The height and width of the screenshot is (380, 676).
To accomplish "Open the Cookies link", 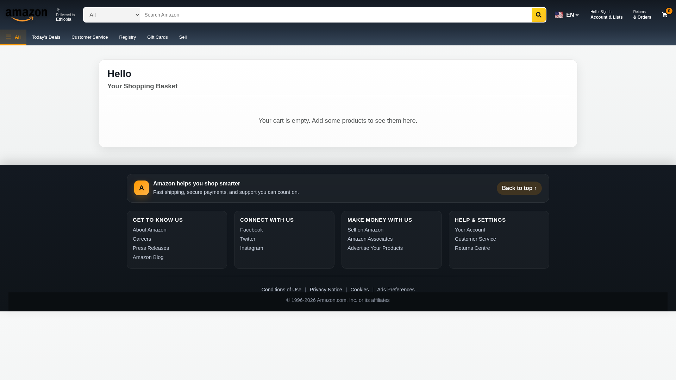I will [x=359, y=290].
